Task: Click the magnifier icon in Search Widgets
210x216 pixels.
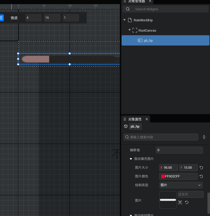Action: [x=128, y=9]
